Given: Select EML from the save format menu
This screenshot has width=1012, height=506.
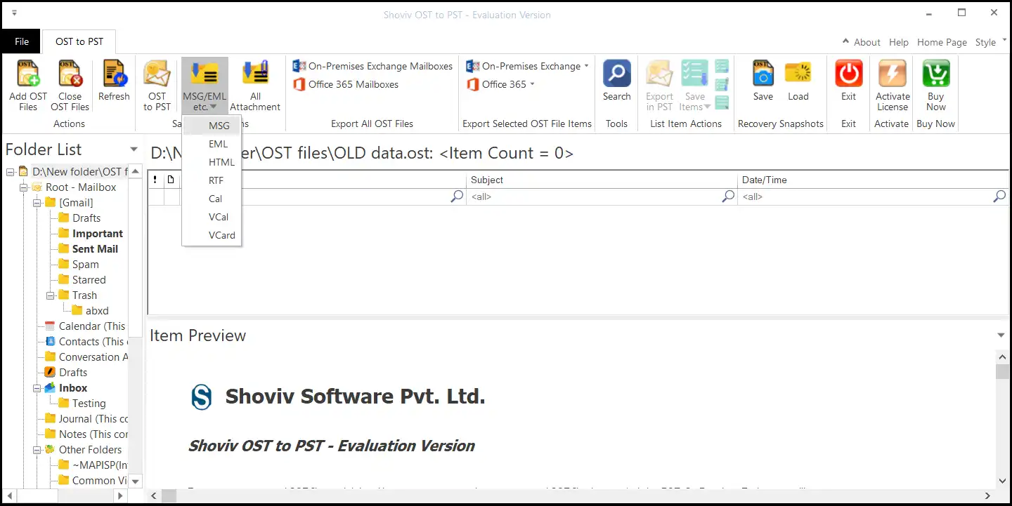Looking at the screenshot, I should pyautogui.click(x=212, y=144).
